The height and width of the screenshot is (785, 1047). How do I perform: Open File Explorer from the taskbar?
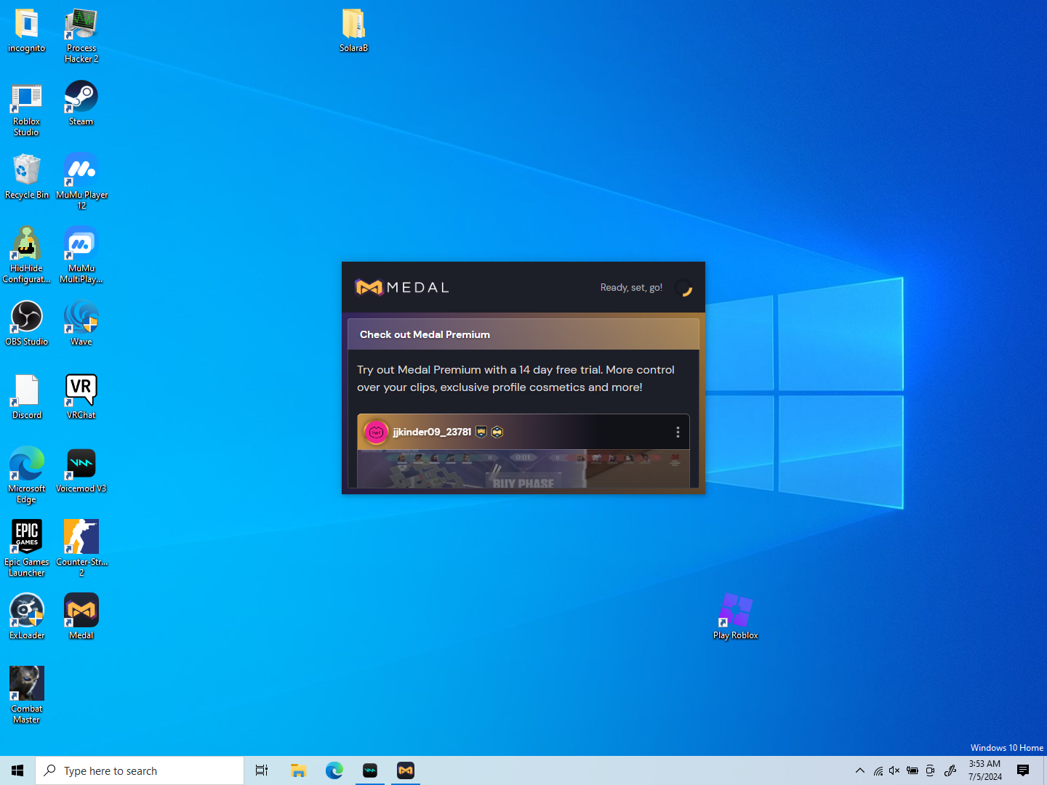pos(298,770)
